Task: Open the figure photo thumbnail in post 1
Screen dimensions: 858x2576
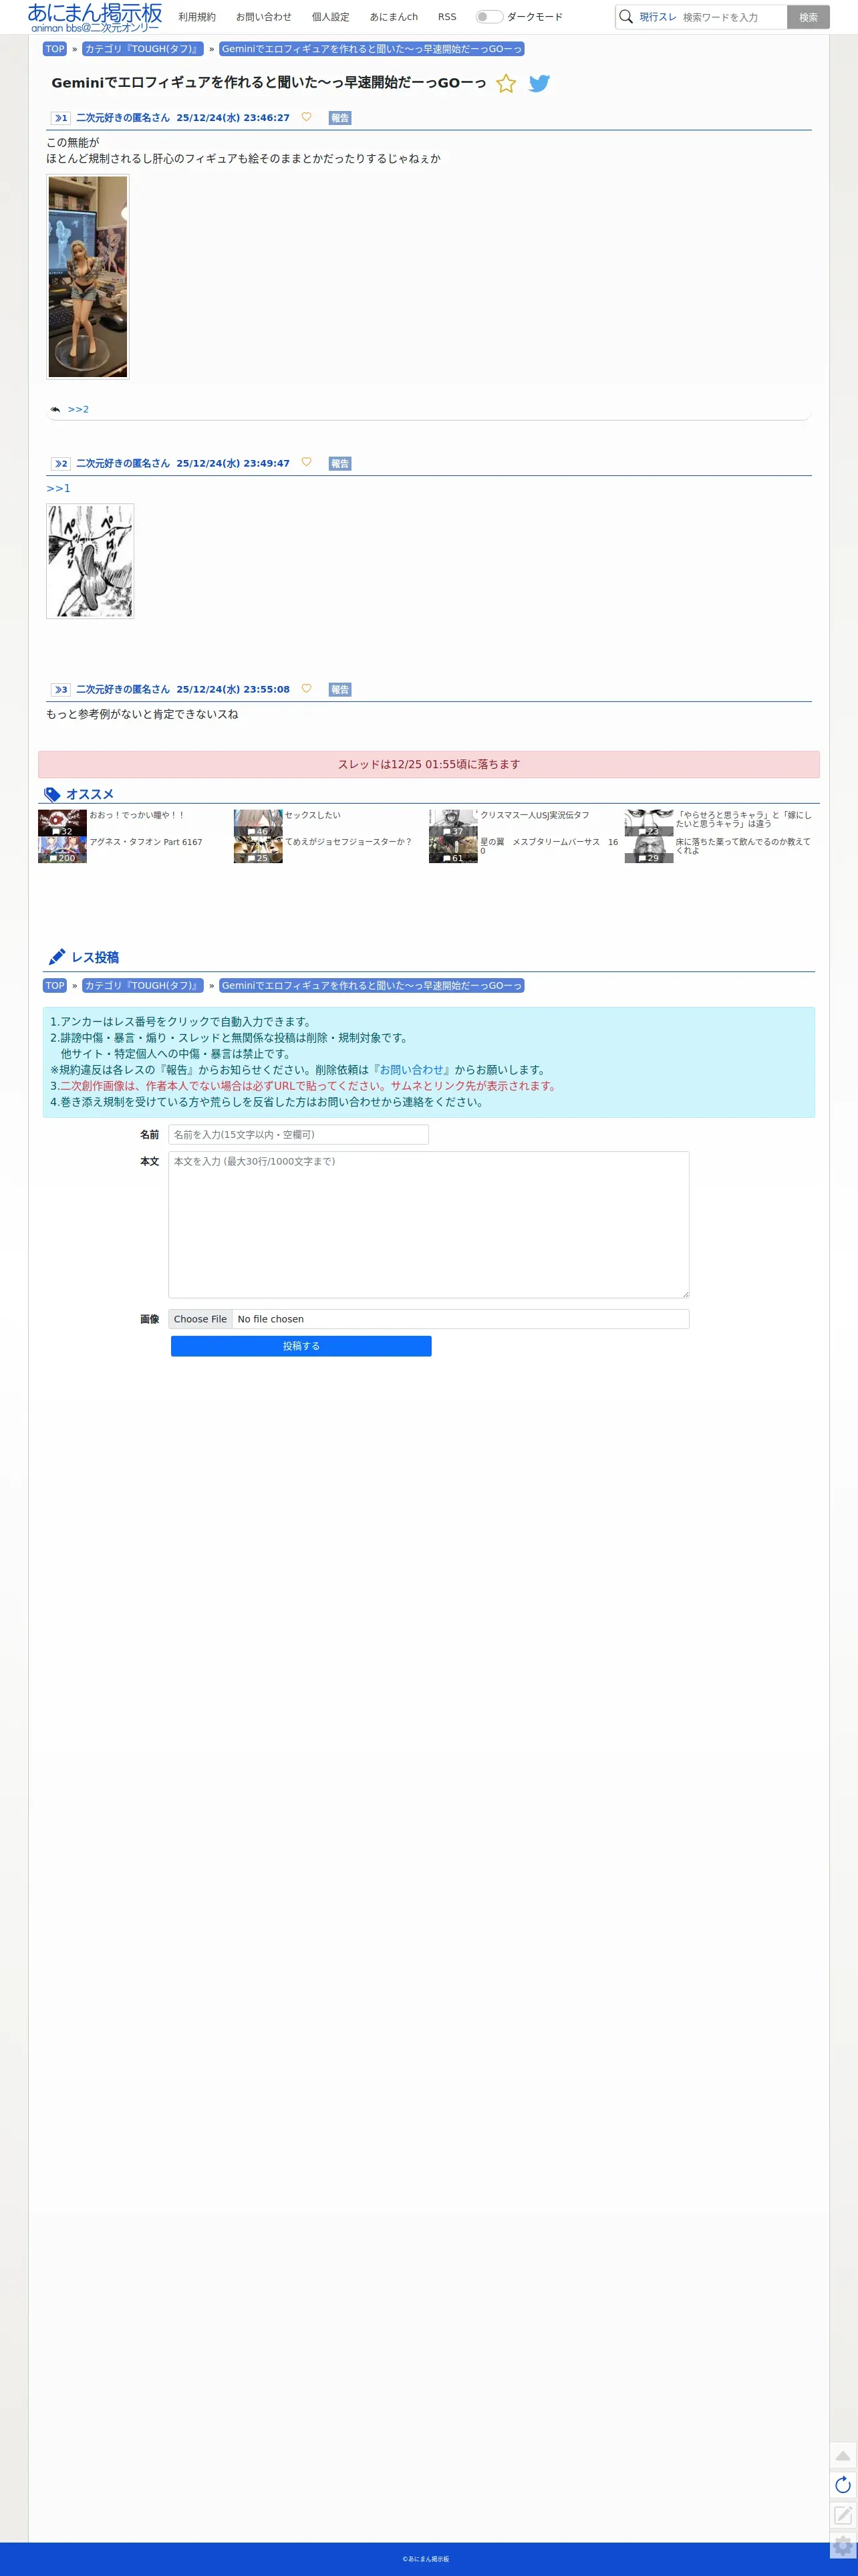Action: point(88,277)
